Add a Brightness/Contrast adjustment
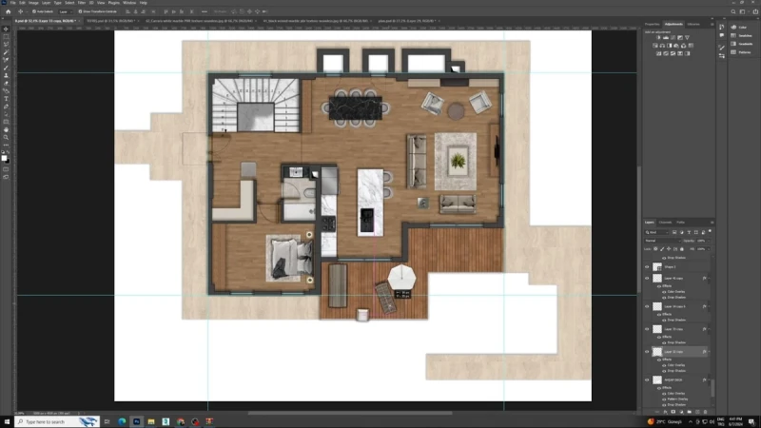The width and height of the screenshot is (761, 428). 658,37
